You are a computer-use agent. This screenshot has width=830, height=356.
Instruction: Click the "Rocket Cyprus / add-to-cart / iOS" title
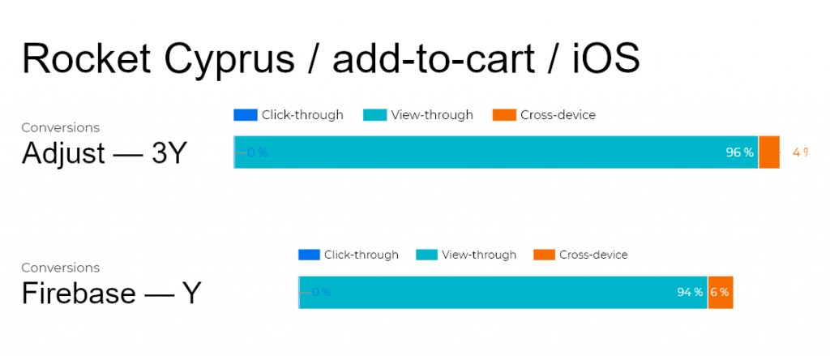pyautogui.click(x=331, y=61)
